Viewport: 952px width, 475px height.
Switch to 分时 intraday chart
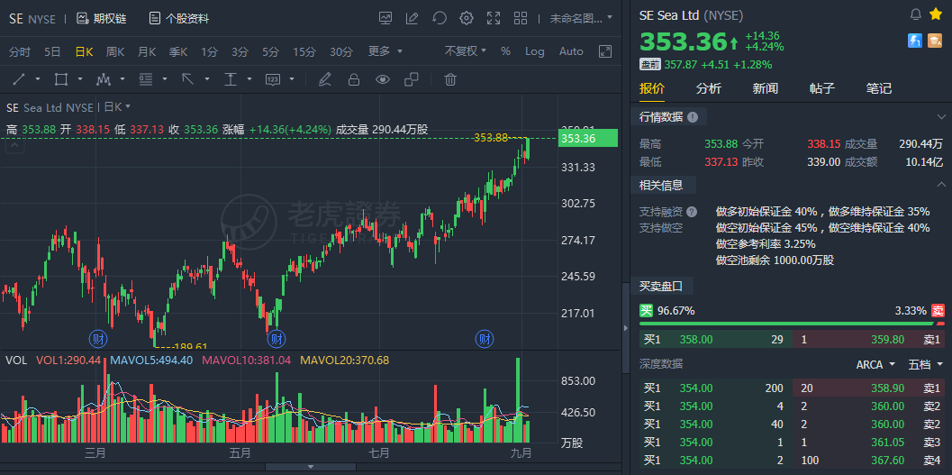(20, 51)
